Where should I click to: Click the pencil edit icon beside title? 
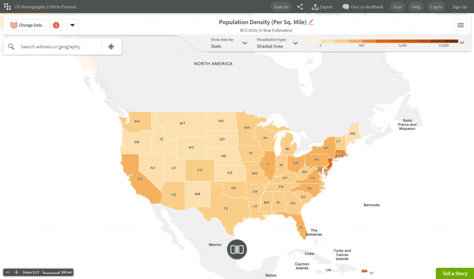coord(311,22)
